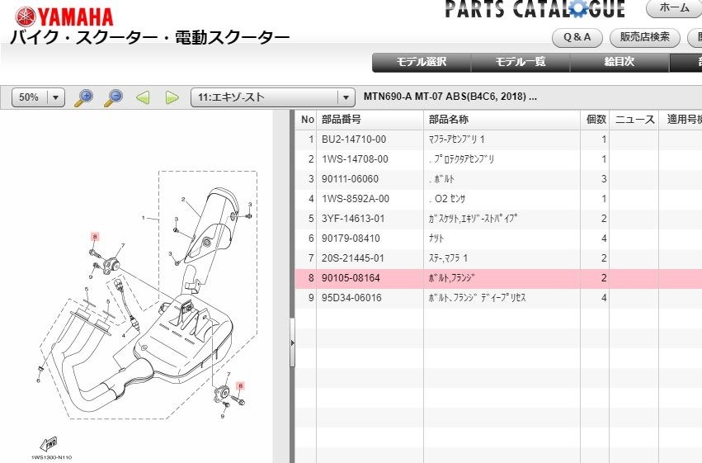Select part number 3YF-14613-01
The image size is (702, 463).
pyautogui.click(x=353, y=219)
